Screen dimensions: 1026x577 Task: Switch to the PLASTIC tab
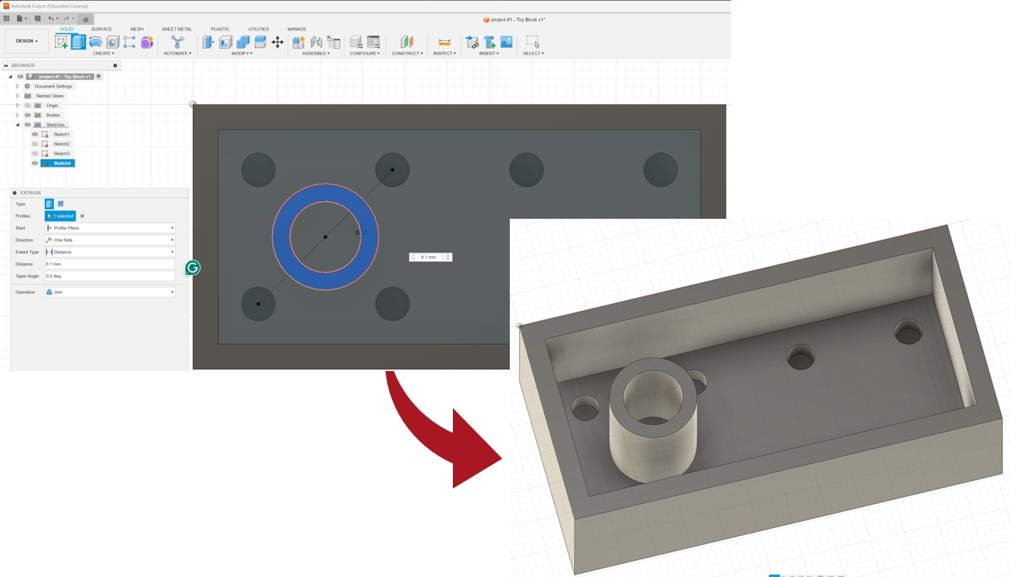point(220,29)
